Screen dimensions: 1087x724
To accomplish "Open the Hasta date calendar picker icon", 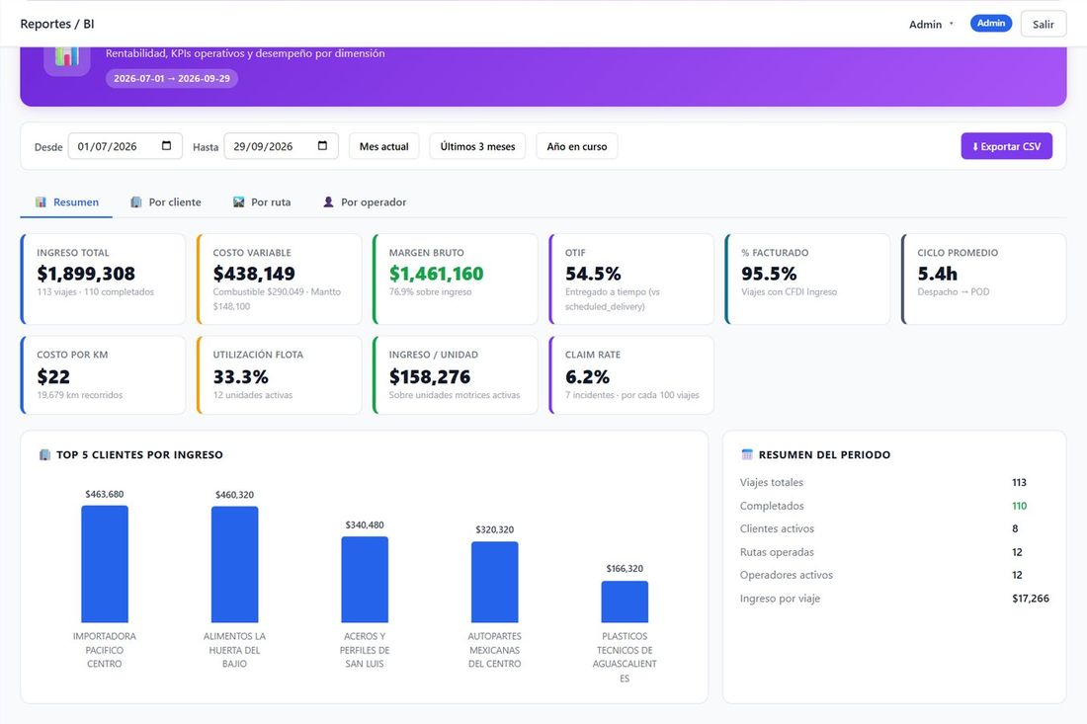I will 322,145.
